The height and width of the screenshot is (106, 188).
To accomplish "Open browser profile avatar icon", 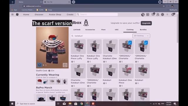I will (x=172, y=6).
